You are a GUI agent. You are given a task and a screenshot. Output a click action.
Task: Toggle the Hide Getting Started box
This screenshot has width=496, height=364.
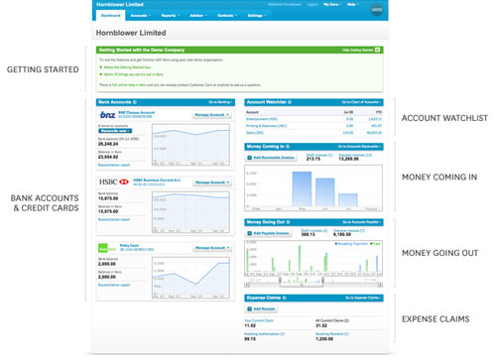click(x=378, y=50)
